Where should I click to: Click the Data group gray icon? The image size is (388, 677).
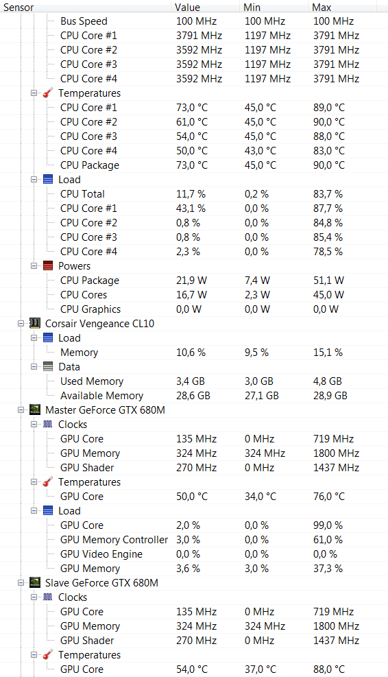[48, 366]
